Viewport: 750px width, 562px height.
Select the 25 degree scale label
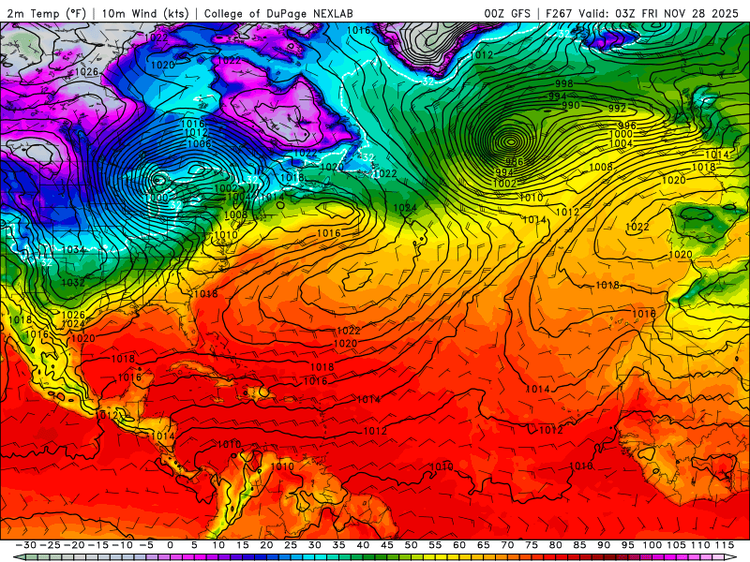click(291, 545)
